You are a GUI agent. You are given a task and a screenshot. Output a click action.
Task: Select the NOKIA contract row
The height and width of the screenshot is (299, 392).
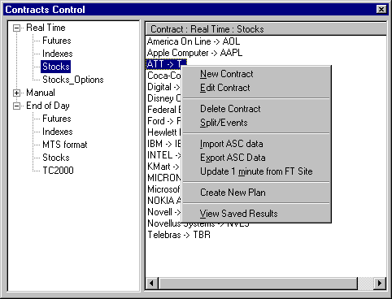(x=163, y=201)
